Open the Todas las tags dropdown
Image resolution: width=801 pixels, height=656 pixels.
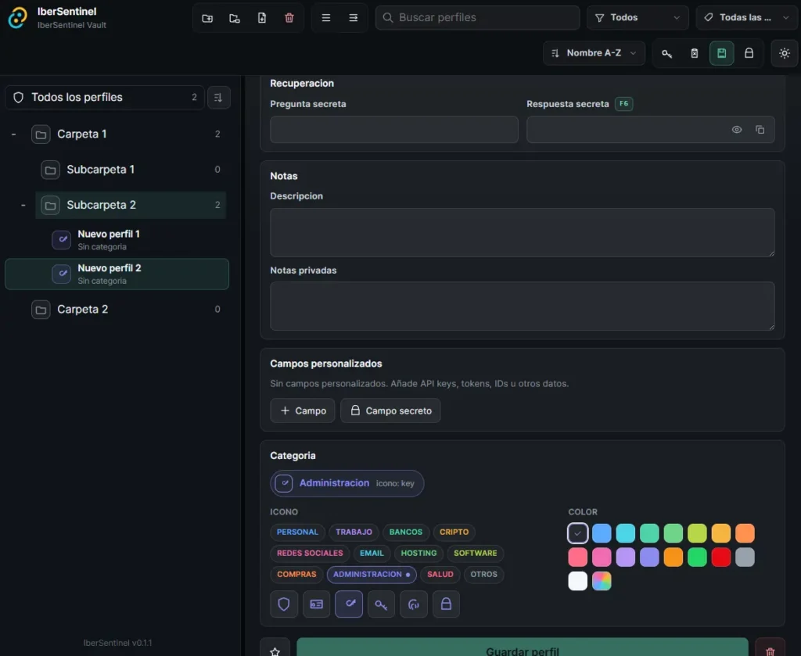746,18
